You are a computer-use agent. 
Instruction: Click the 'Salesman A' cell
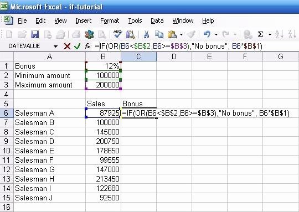coord(50,113)
